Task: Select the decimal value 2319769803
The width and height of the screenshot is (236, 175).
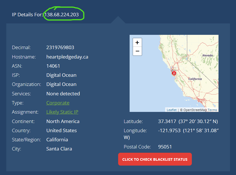Action: click(60, 47)
